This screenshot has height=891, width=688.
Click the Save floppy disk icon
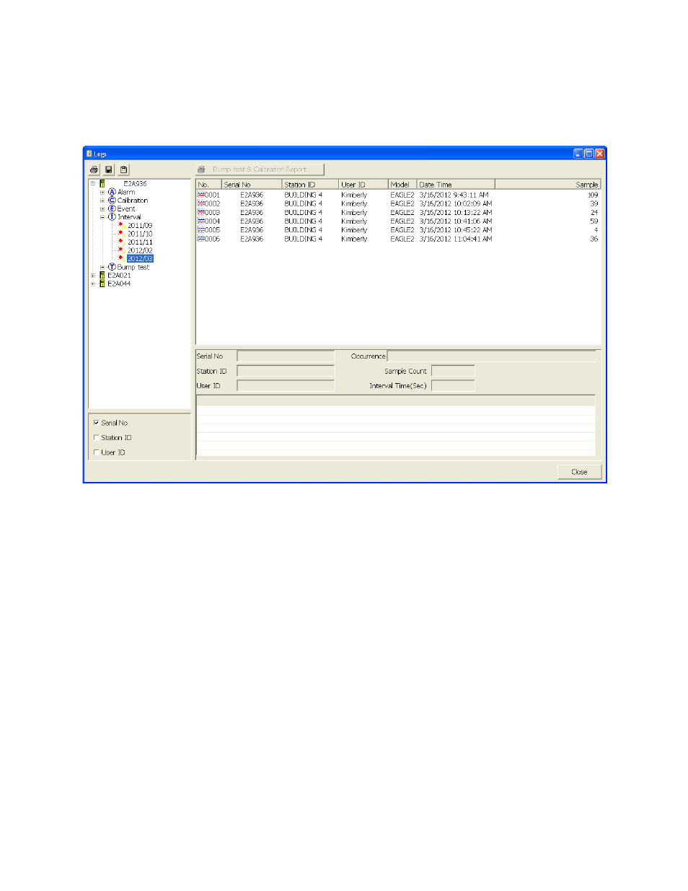coord(109,170)
